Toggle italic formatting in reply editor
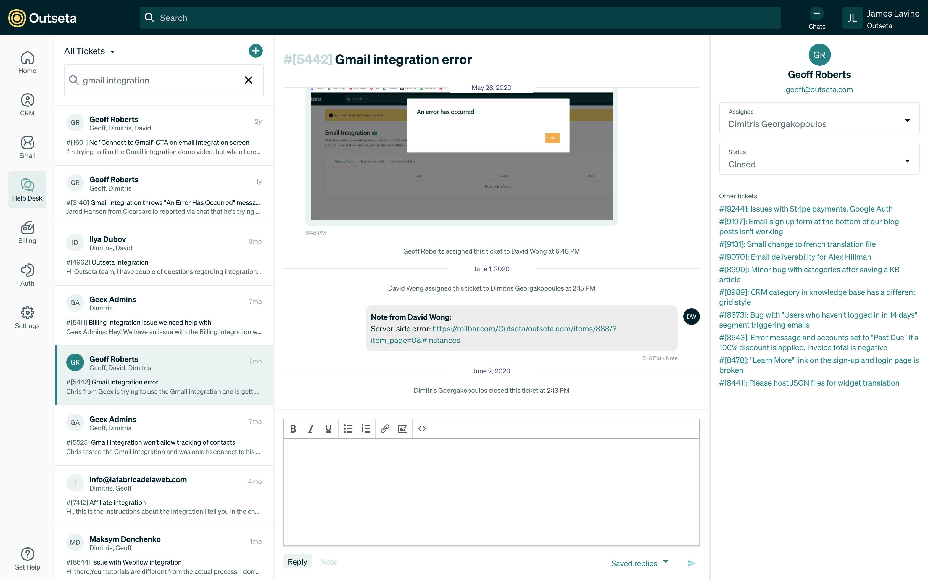The image size is (928, 580). point(311,428)
